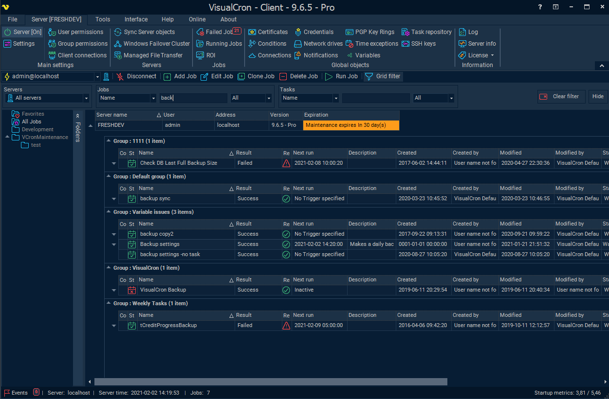Click the Jobs name filter input showing back
Screen dimensions: 609x399
pos(193,98)
